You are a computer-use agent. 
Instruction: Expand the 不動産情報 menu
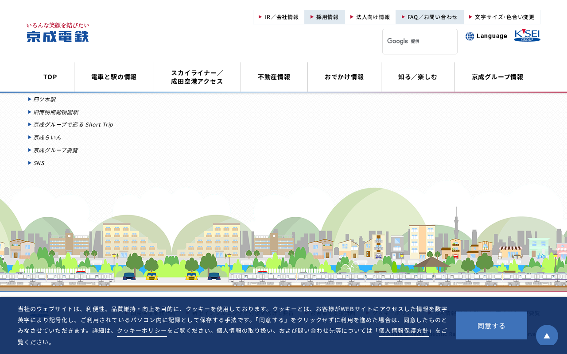274,77
